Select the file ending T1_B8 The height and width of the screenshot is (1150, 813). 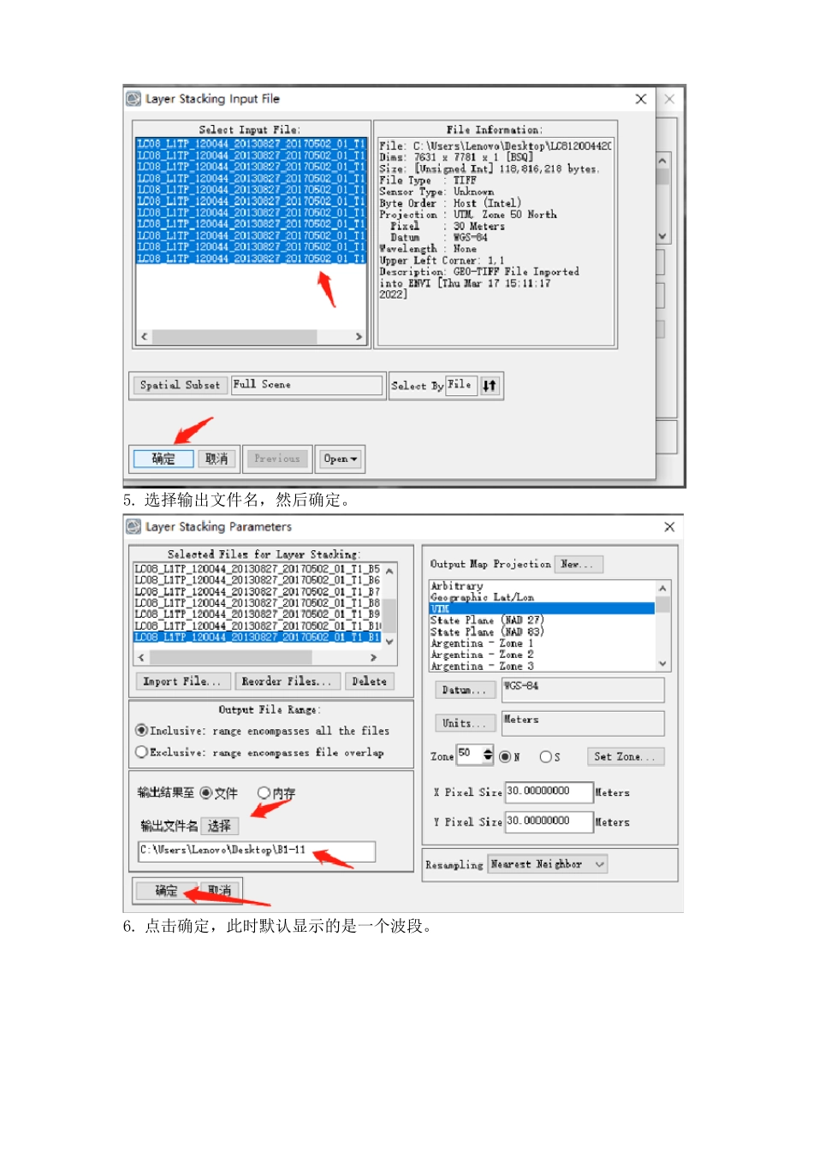pyautogui.click(x=258, y=603)
